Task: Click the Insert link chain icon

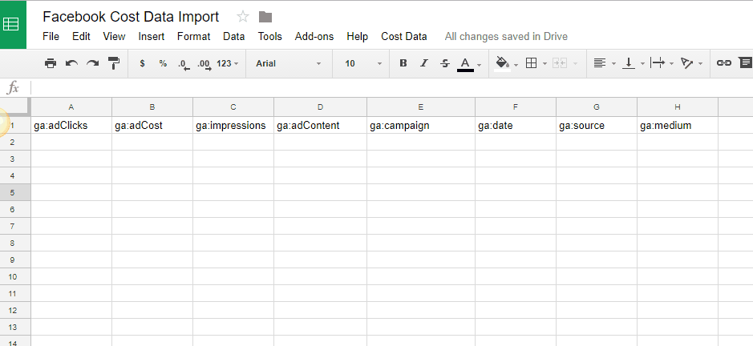Action: 723,62
